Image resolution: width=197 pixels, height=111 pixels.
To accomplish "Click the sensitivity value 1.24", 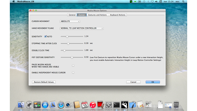I will pyautogui.click(x=86, y=36).
